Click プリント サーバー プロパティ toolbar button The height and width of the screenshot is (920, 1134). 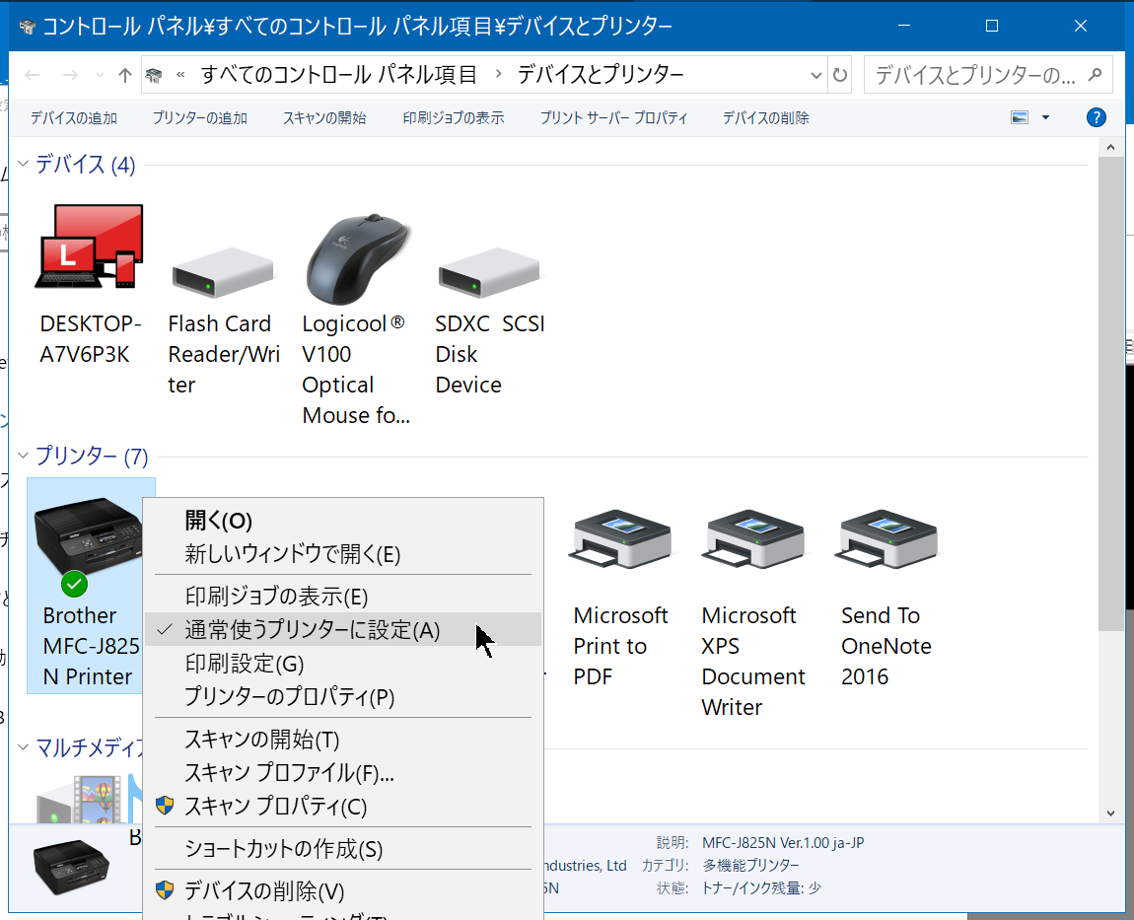pos(613,118)
